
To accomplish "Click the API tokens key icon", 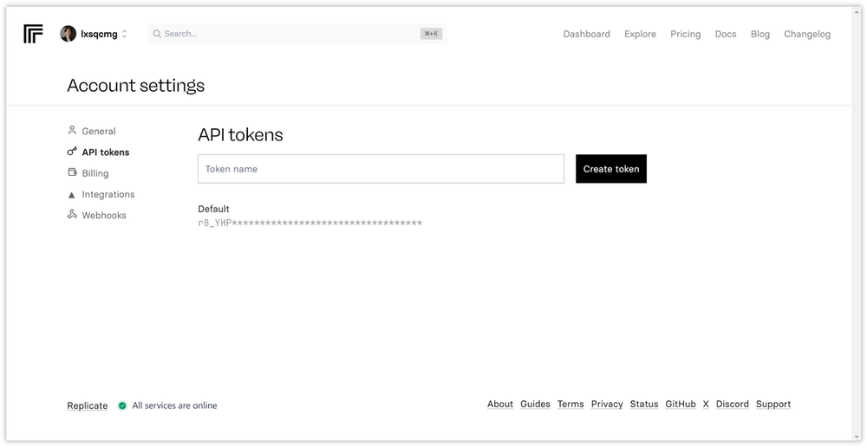I will click(x=72, y=152).
